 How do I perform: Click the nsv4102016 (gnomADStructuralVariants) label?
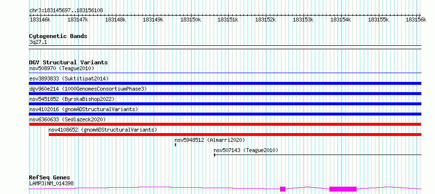point(84,109)
